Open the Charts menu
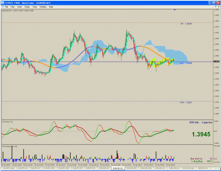Screen dimensions: 221x171 [x=27, y=7]
